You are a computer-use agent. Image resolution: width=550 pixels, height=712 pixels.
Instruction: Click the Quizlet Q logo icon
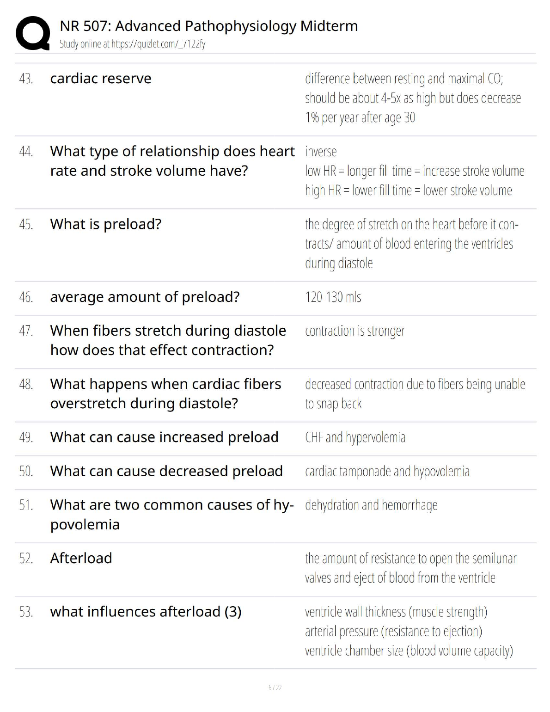32,33
